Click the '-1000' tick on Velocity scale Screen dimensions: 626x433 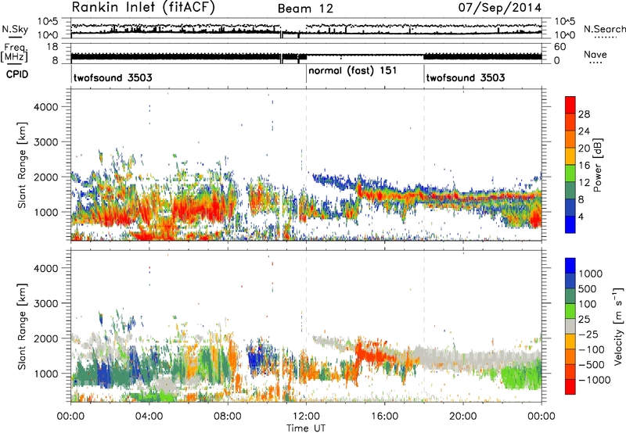(594, 380)
